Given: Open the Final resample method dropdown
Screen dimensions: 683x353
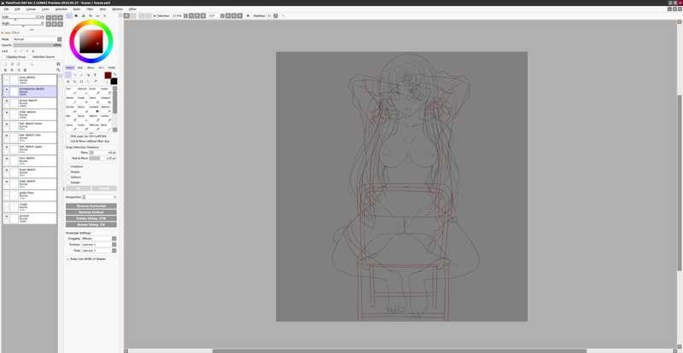Looking at the screenshot, I should pos(114,251).
